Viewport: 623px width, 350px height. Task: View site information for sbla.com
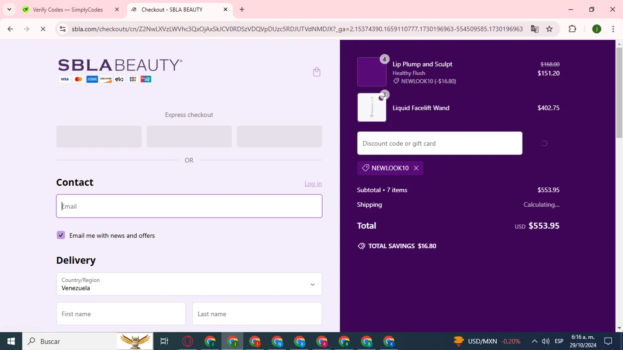(x=63, y=29)
